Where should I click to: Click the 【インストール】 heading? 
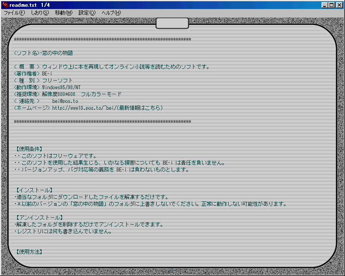[34, 190]
